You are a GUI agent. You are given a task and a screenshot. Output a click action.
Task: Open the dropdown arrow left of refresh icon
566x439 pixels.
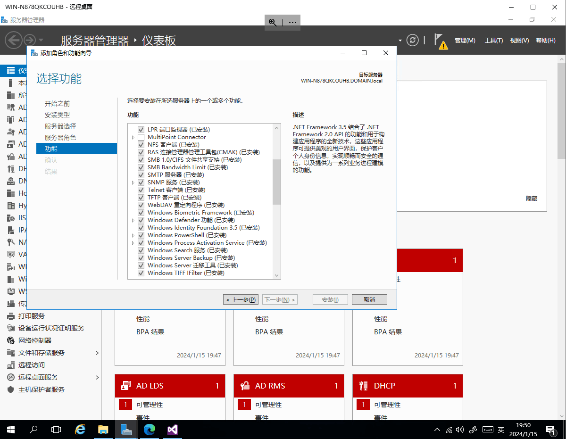(x=400, y=40)
